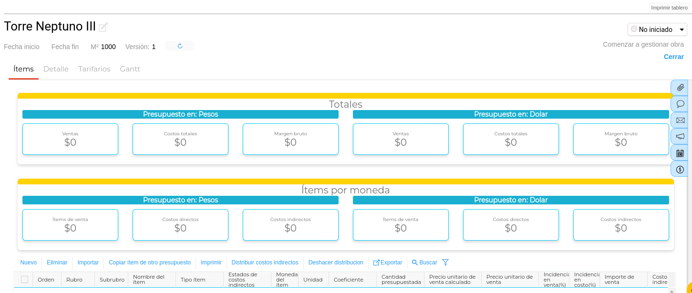Screen dimensions: 692x293
Task: Open the comments speech bubble panel
Action: coord(680,104)
